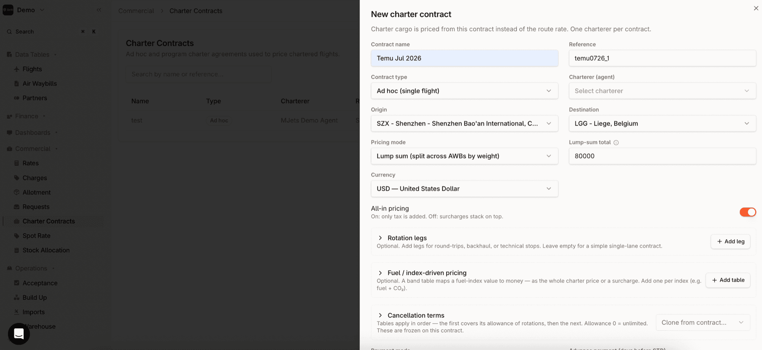Collapse the sidebar with double chevron icon
Image resolution: width=762 pixels, height=350 pixels.
coord(99,10)
